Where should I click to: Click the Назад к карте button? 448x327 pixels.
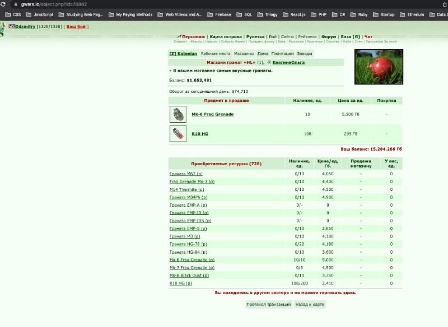310,305
